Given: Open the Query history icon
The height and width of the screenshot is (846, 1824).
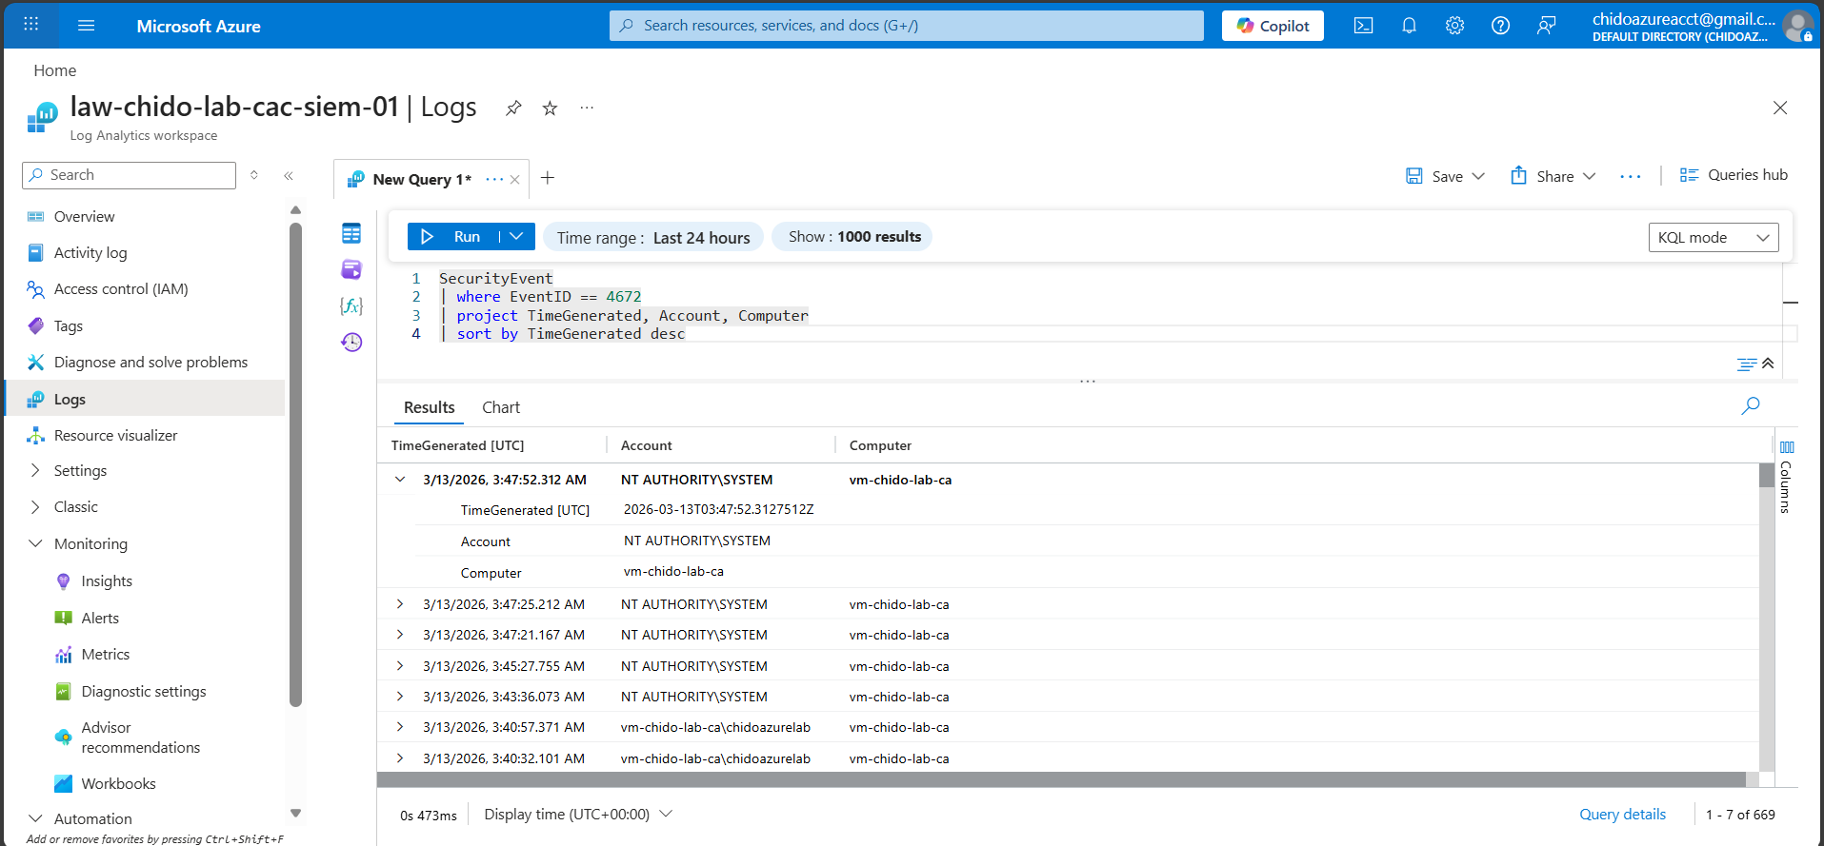Looking at the screenshot, I should [x=351, y=342].
